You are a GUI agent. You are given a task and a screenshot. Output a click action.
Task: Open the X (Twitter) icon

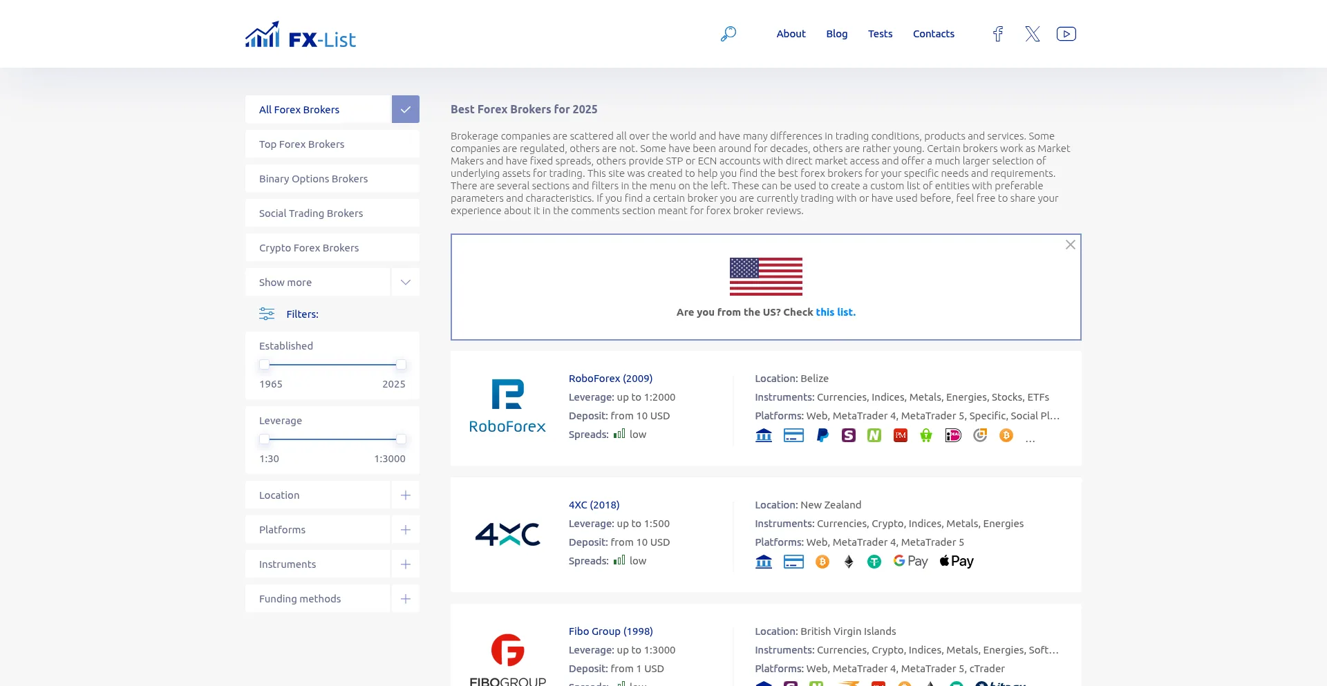[x=1032, y=34]
